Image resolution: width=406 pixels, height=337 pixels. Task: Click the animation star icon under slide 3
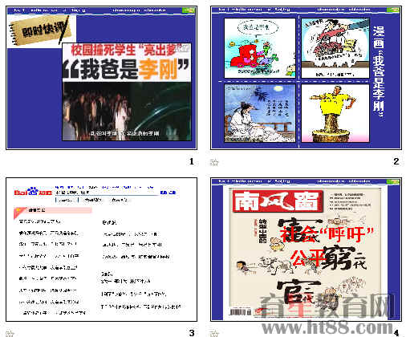point(10,334)
